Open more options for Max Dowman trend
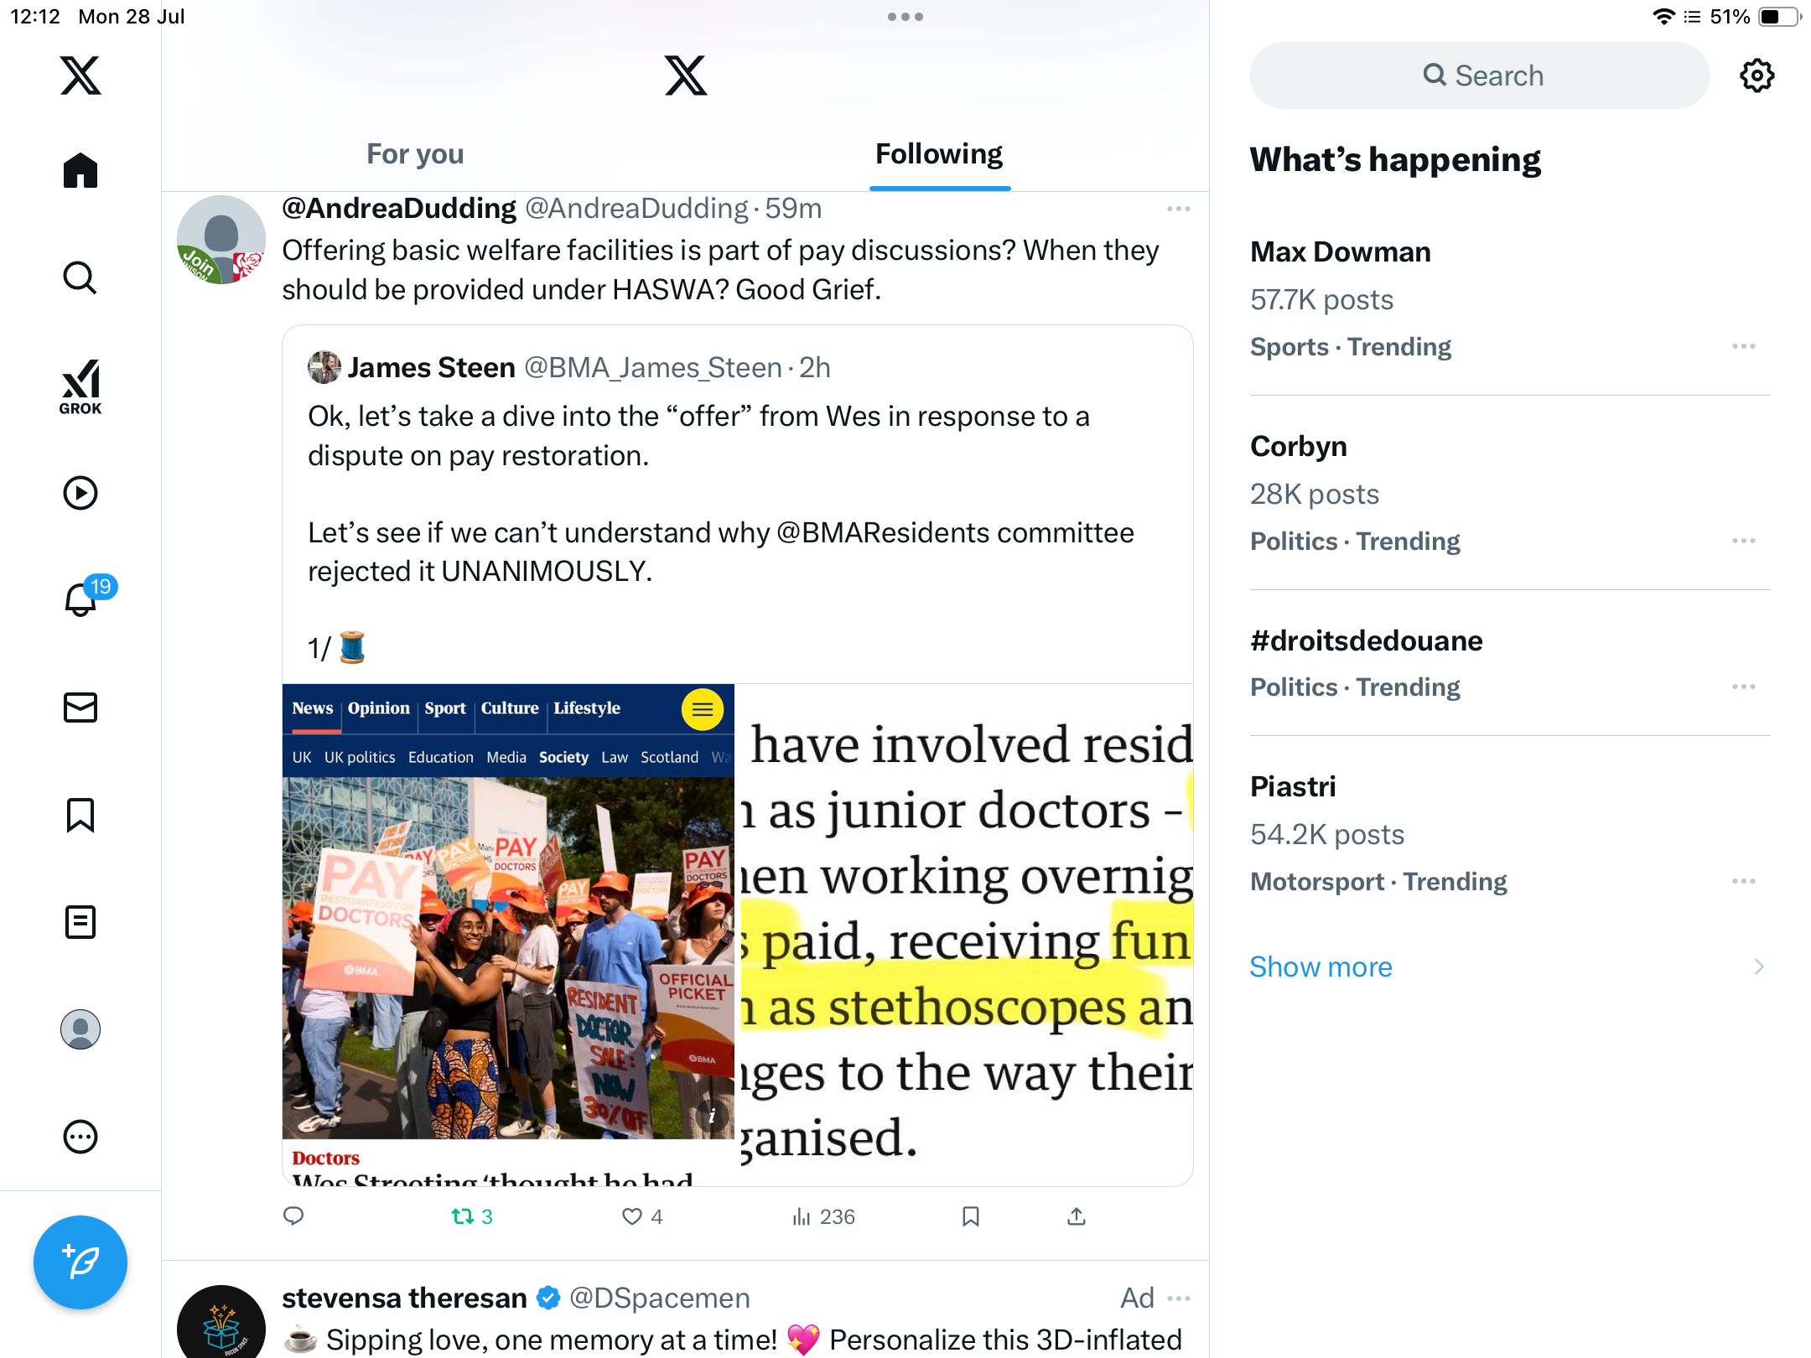The image size is (1811, 1358). [x=1743, y=346]
